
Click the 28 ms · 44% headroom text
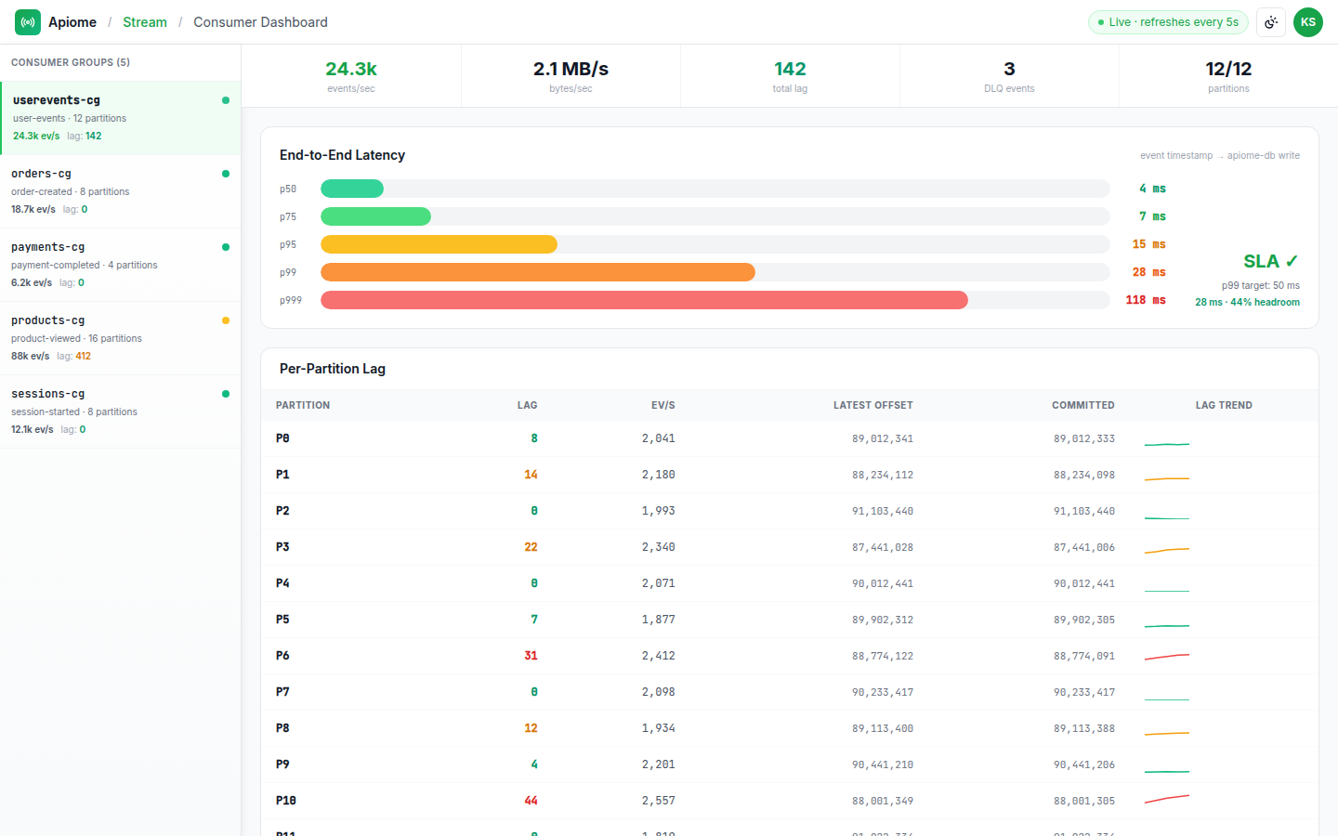pos(1247,302)
